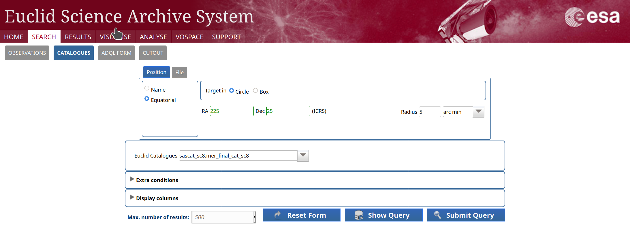
Task: Select the Name radio button
Action: (x=147, y=88)
